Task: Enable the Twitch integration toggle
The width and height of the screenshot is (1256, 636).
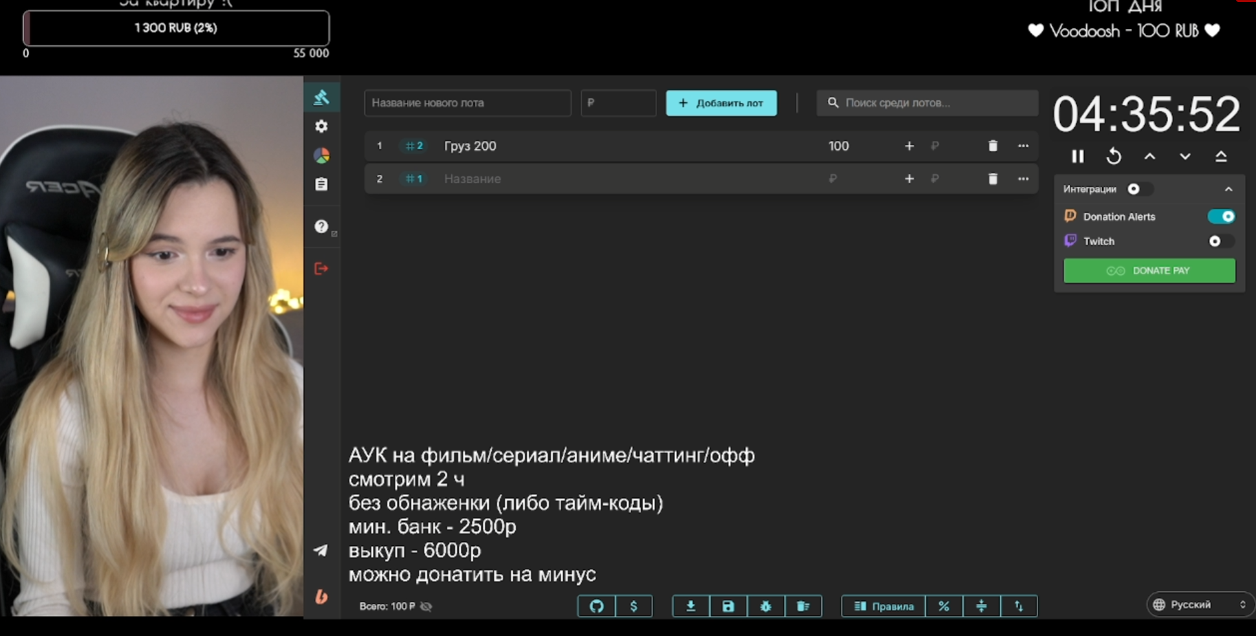Action: 1220,241
